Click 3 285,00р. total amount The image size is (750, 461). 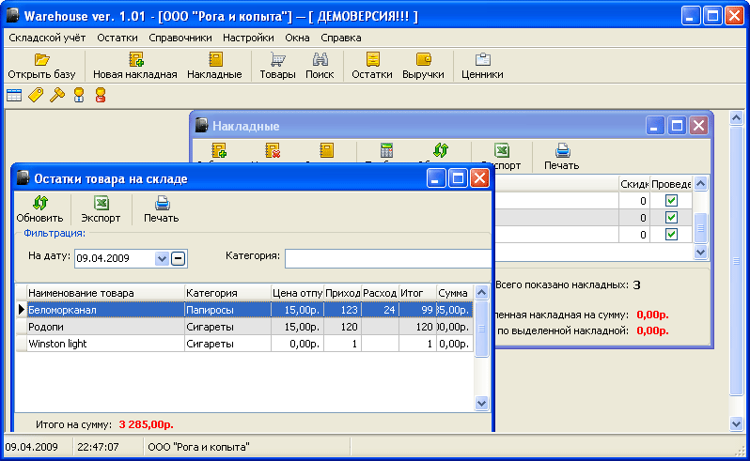click(x=146, y=424)
